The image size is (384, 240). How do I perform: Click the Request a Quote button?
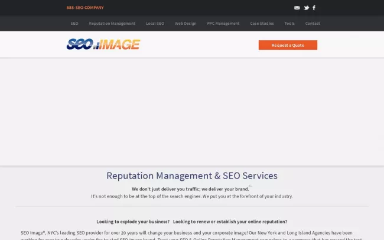click(x=288, y=45)
